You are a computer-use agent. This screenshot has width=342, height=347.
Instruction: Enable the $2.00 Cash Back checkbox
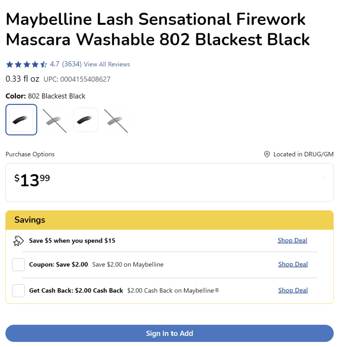tap(18, 291)
